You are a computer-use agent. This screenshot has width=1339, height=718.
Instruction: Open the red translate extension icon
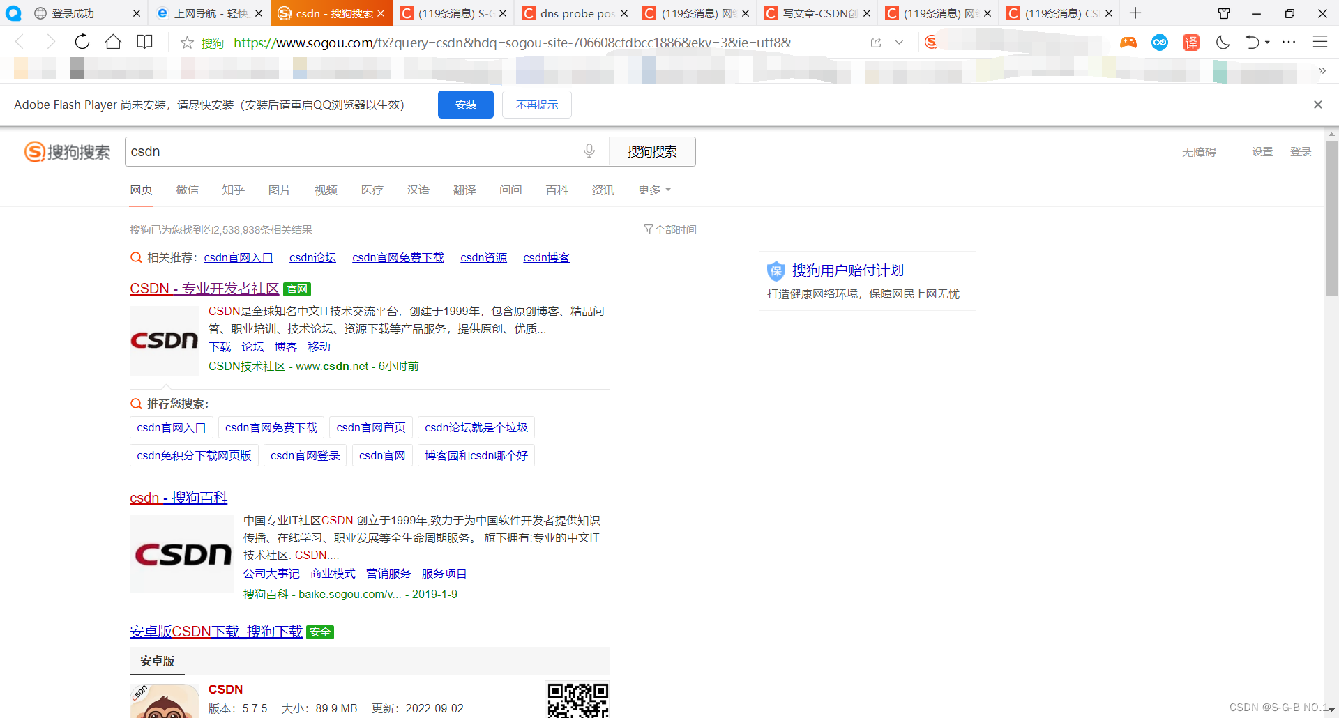click(x=1191, y=43)
